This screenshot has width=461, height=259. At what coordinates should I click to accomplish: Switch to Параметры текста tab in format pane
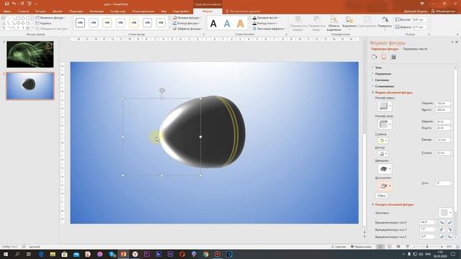[415, 49]
